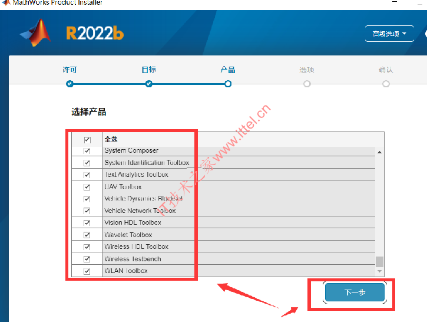Select Vehicle Network Toolbox text

(x=140, y=211)
